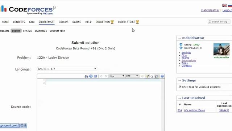Click the rating icon beside Rating: 1407
232x131 pixels.
coord(181,44)
